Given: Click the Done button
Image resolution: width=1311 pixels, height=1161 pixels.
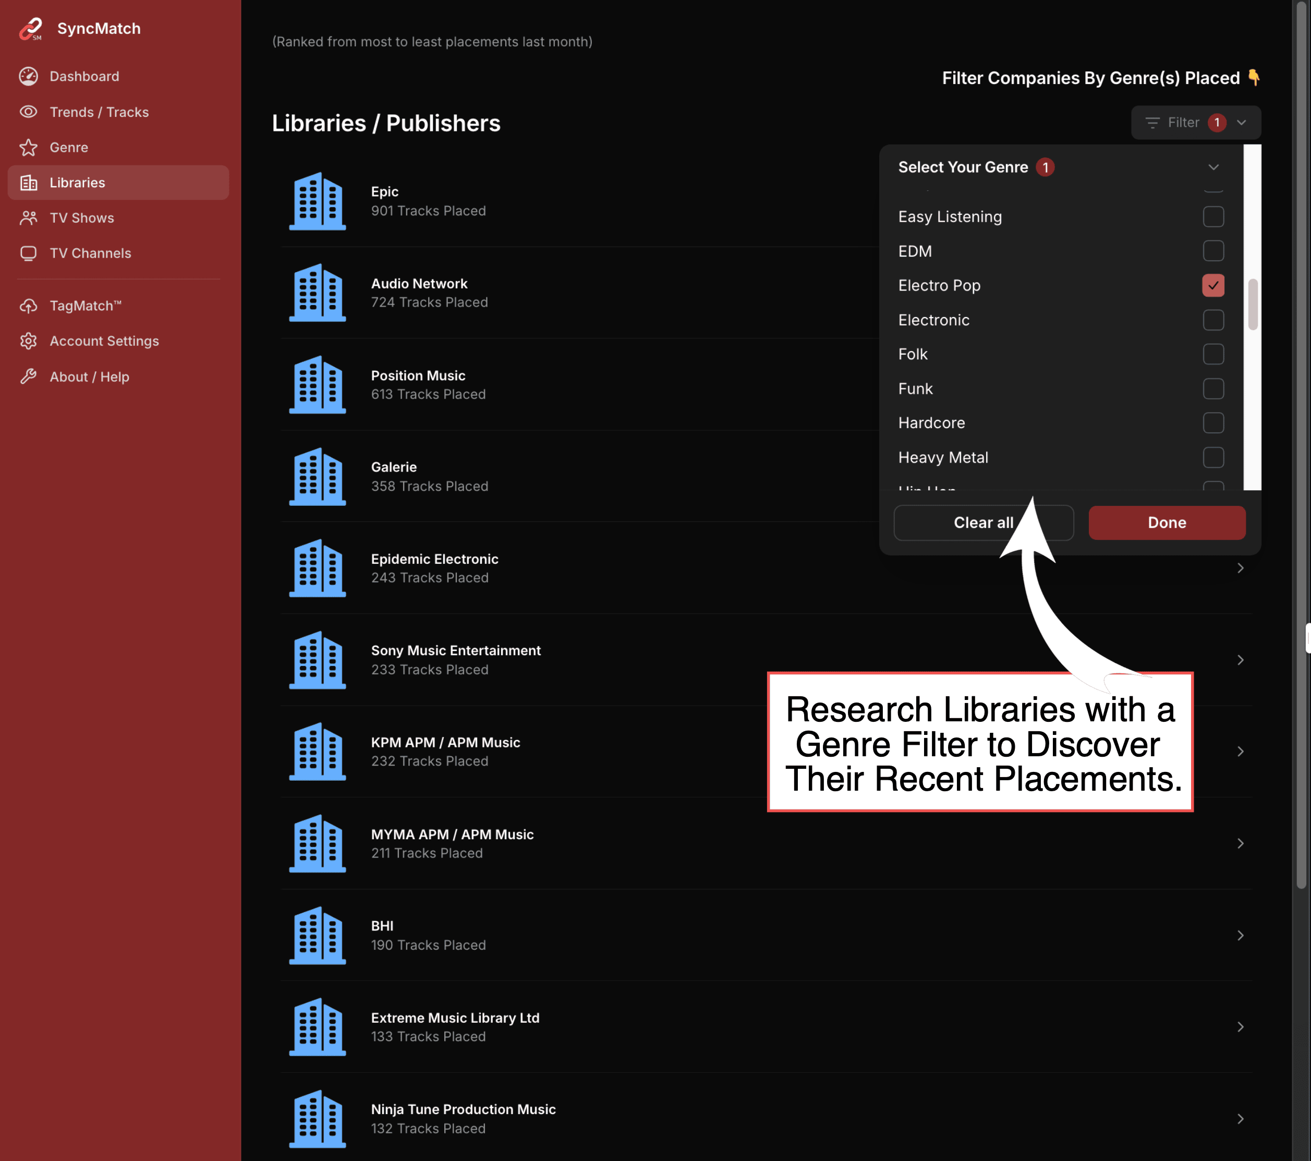Looking at the screenshot, I should coord(1167,523).
